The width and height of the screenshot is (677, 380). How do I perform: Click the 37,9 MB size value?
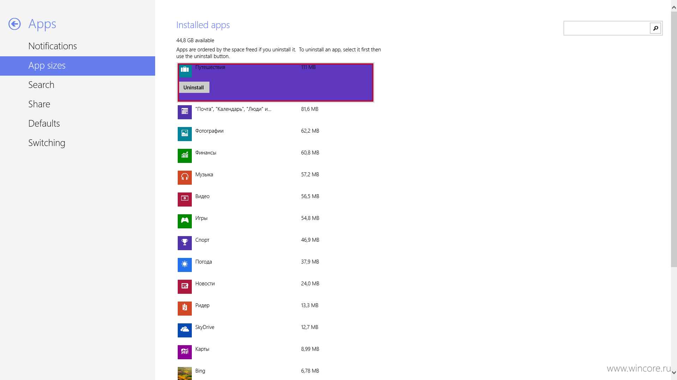(x=310, y=262)
